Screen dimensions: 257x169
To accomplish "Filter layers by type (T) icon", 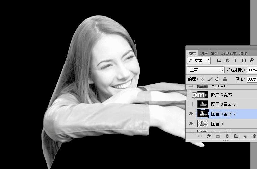I will tap(235, 61).
